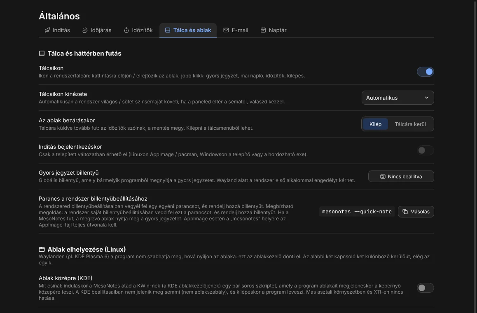Click the Indítás bejelentkezéskor label

tap(70, 147)
